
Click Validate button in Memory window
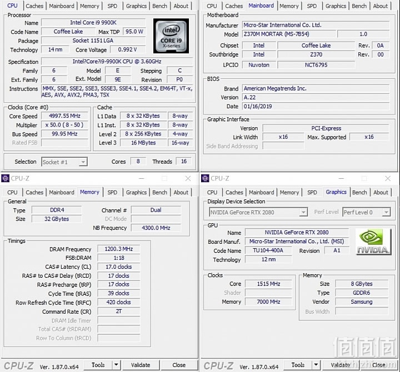(x=141, y=365)
